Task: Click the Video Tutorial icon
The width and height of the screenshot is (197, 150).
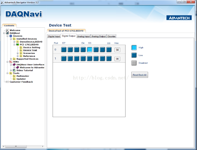Action: pyautogui.click(x=14, y=70)
